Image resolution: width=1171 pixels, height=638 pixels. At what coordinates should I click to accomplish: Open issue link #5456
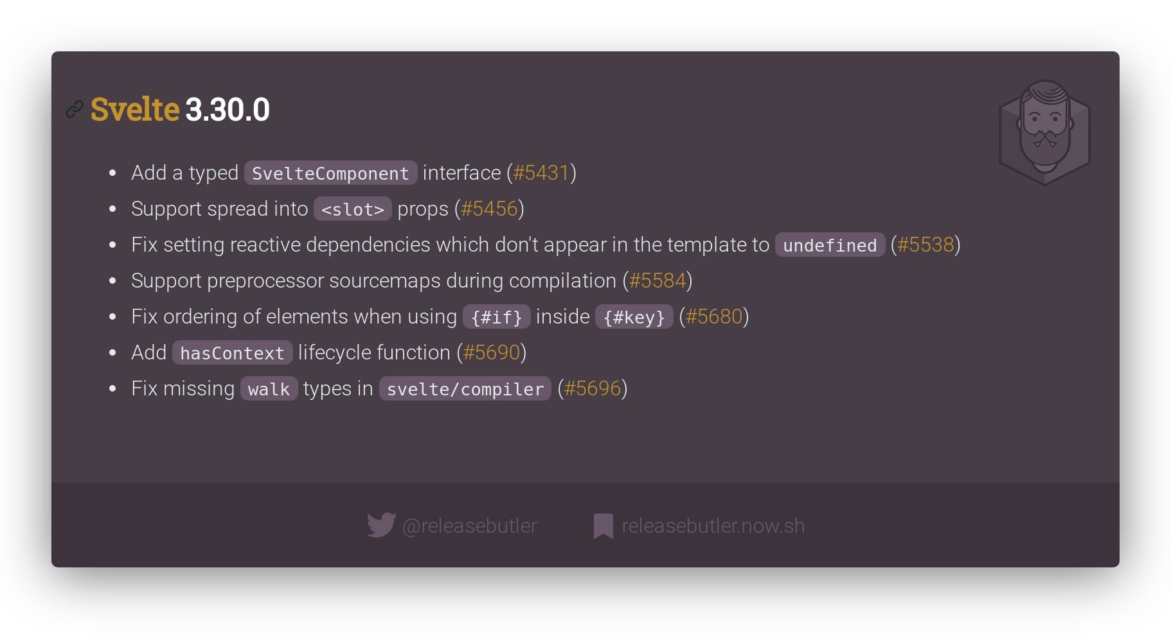(489, 209)
